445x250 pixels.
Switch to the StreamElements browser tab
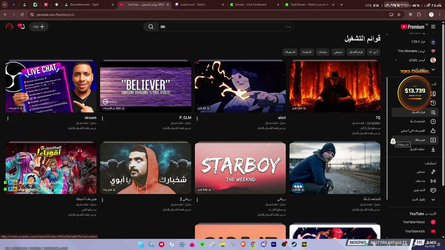[89, 5]
